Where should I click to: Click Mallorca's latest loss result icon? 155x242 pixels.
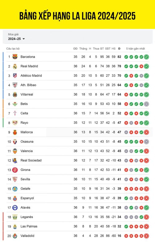(146, 132)
